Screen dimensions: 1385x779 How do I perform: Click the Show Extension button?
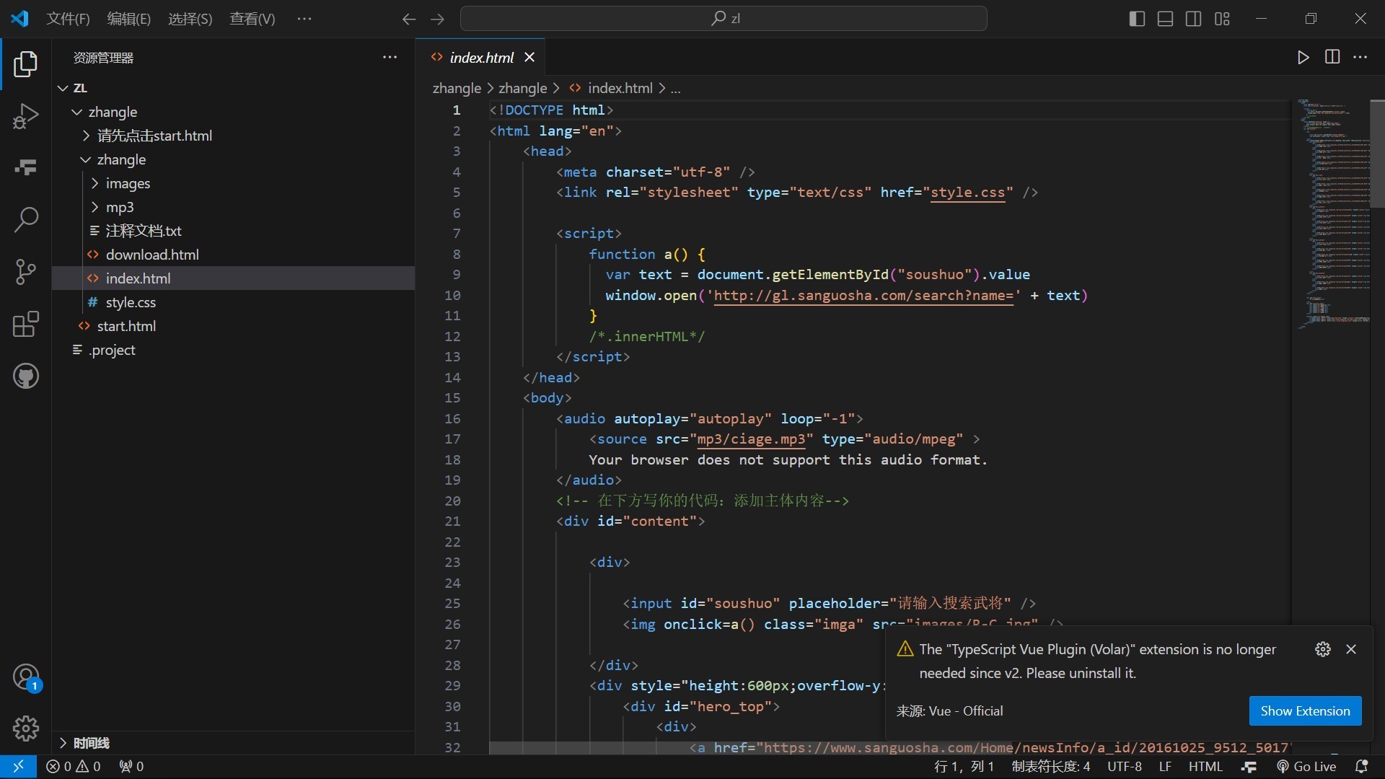[x=1305, y=711]
